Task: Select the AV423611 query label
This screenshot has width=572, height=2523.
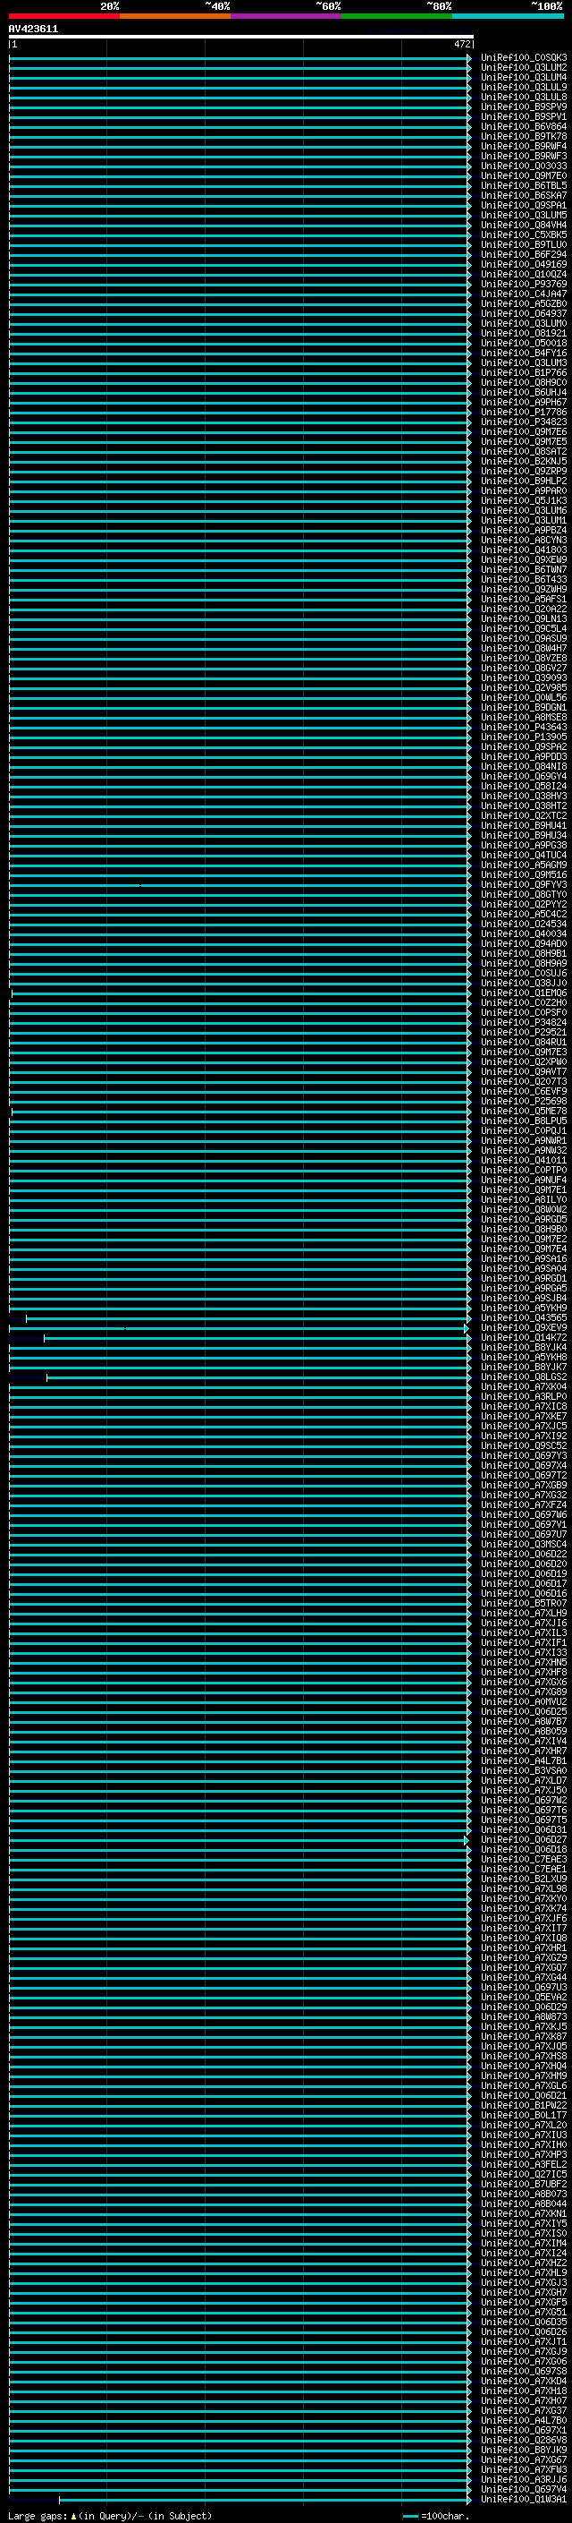Action: (x=33, y=29)
